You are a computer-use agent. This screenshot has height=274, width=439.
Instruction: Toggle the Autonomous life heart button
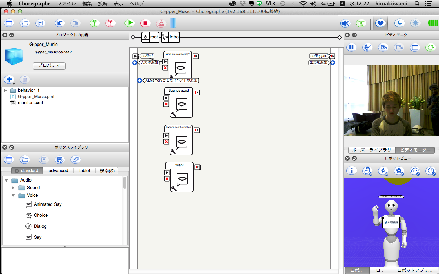click(380, 23)
